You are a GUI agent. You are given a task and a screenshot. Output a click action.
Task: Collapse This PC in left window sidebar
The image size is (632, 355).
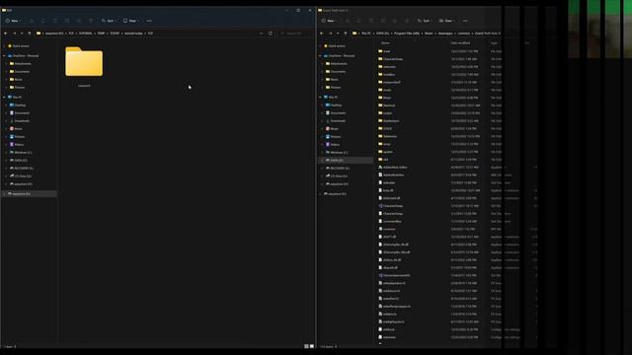pos(4,97)
